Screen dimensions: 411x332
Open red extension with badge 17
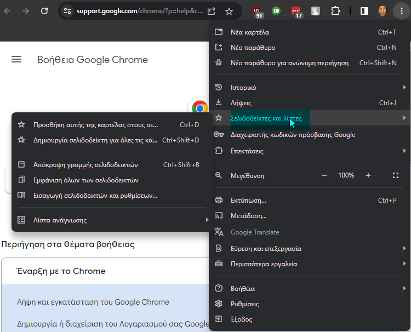296,12
